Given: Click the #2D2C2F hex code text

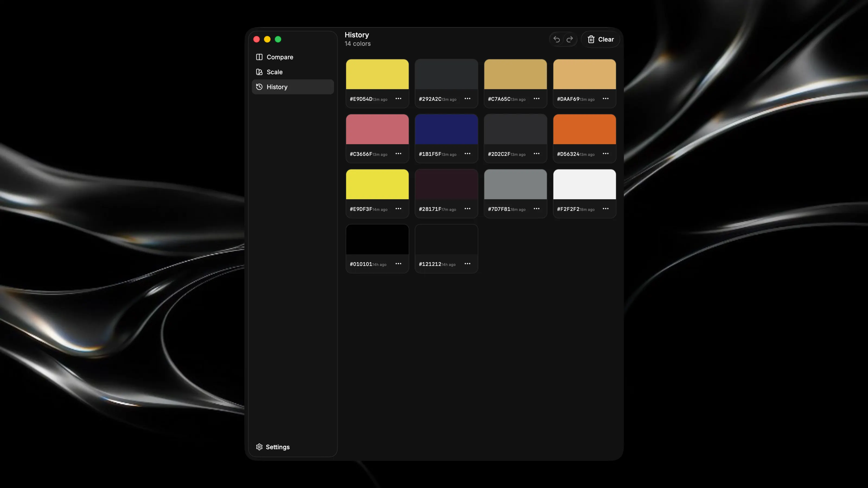Looking at the screenshot, I should click(x=499, y=154).
